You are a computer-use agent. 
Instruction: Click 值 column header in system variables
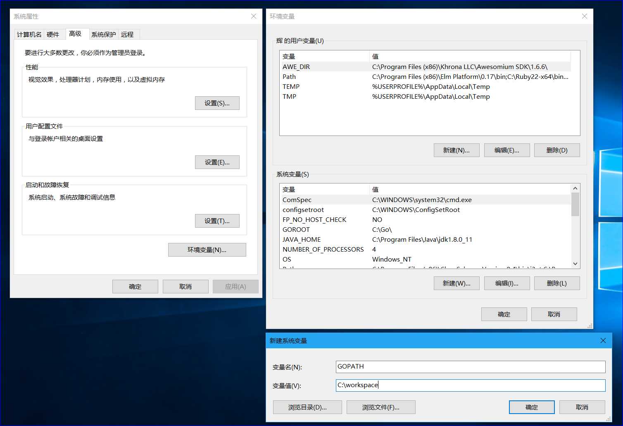pyautogui.click(x=470, y=189)
